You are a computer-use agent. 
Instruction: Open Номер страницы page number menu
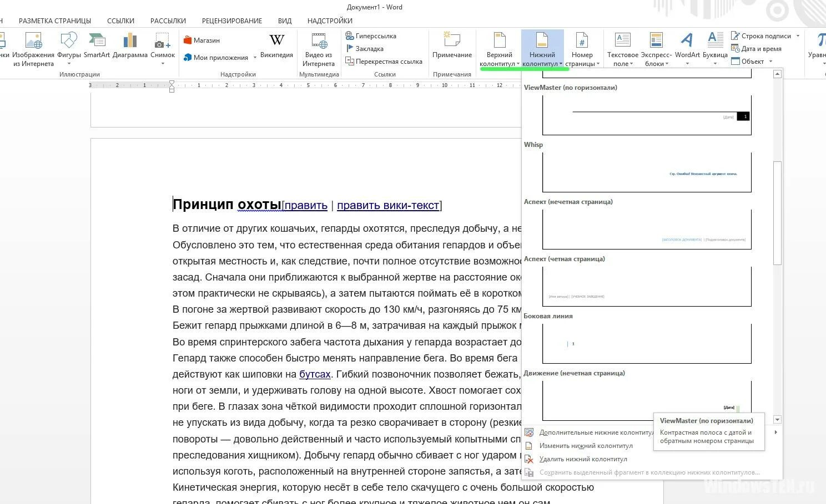tap(582, 49)
